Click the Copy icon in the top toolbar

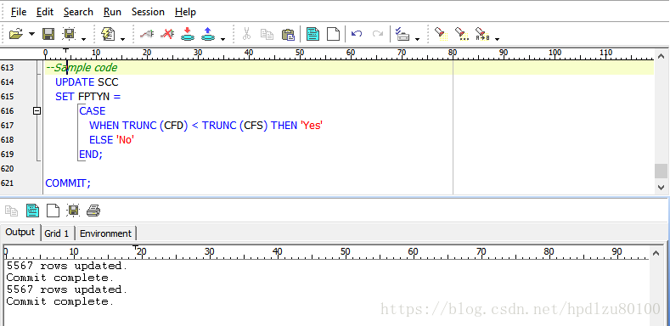point(267,34)
